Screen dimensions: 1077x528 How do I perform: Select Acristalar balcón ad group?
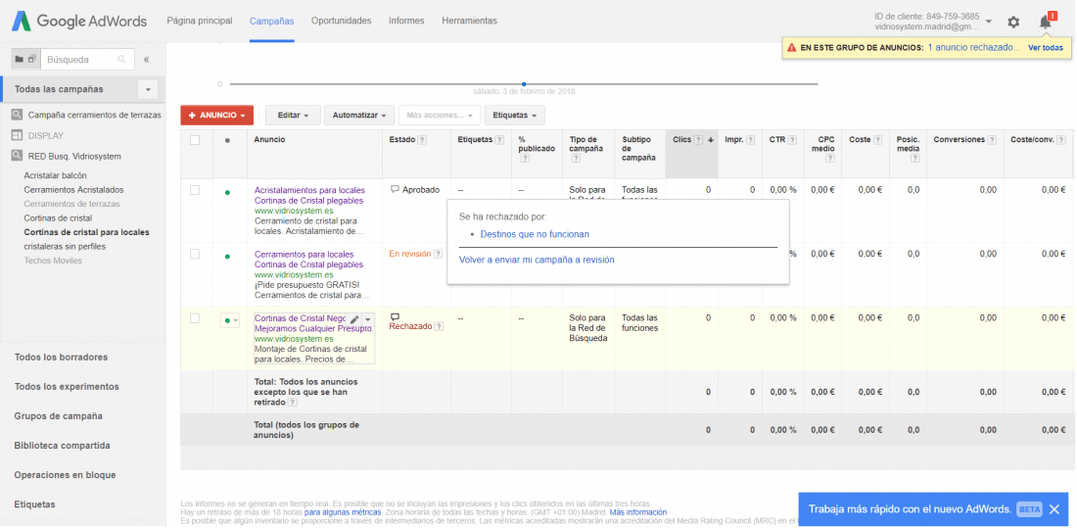(x=56, y=175)
